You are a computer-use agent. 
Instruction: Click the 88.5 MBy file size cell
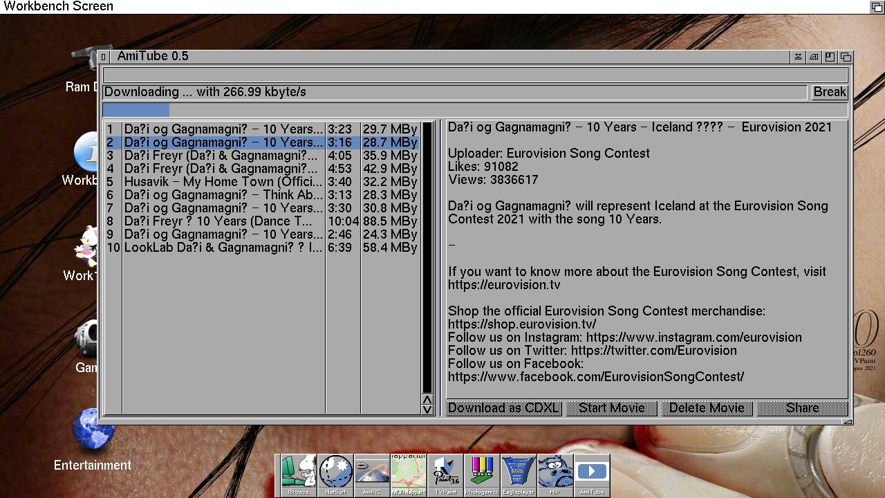point(390,221)
